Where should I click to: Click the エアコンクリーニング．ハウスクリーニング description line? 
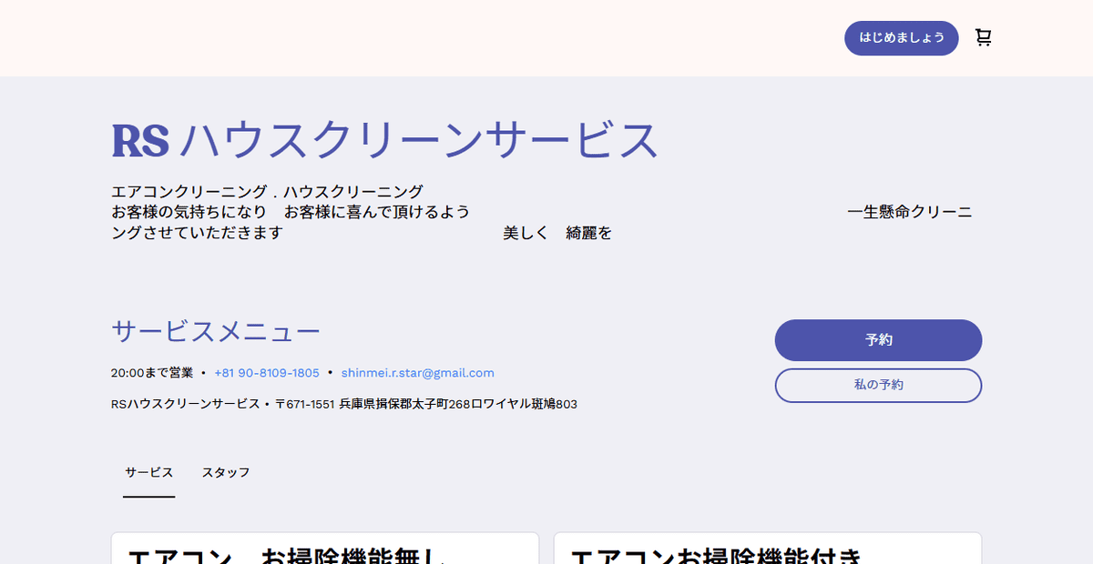[267, 192]
